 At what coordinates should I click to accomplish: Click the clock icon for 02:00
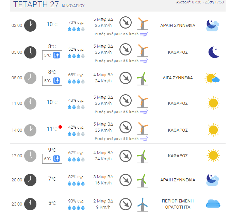coord(30,26)
